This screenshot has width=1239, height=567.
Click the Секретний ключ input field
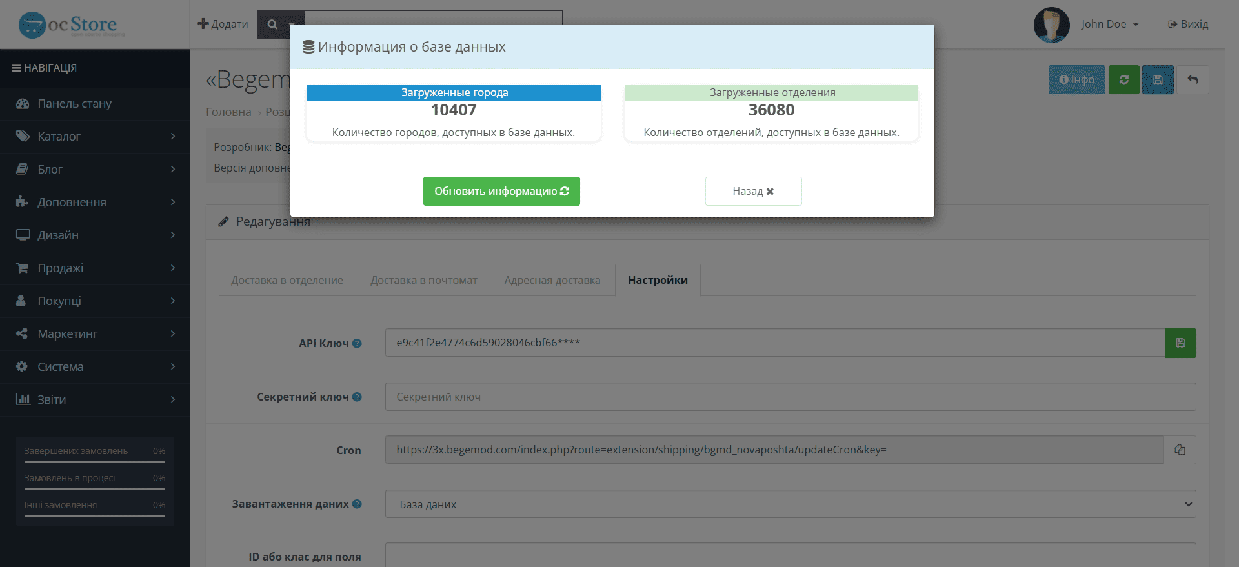[791, 397]
